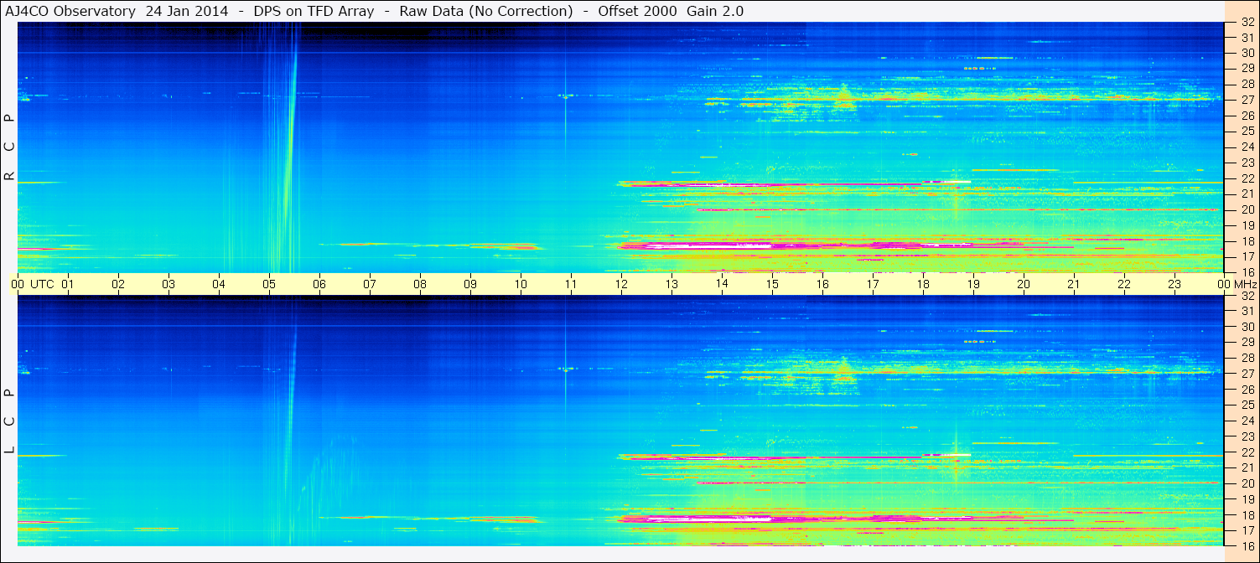Click the vertical "R C P" panel label
This screenshot has width=1260, height=563.
10,147
